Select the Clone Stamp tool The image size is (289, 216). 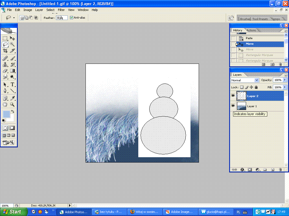[x=5, y=65]
